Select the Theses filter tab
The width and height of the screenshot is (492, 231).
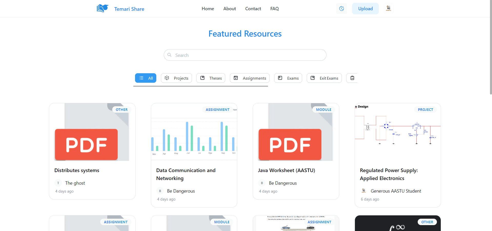[x=211, y=78]
